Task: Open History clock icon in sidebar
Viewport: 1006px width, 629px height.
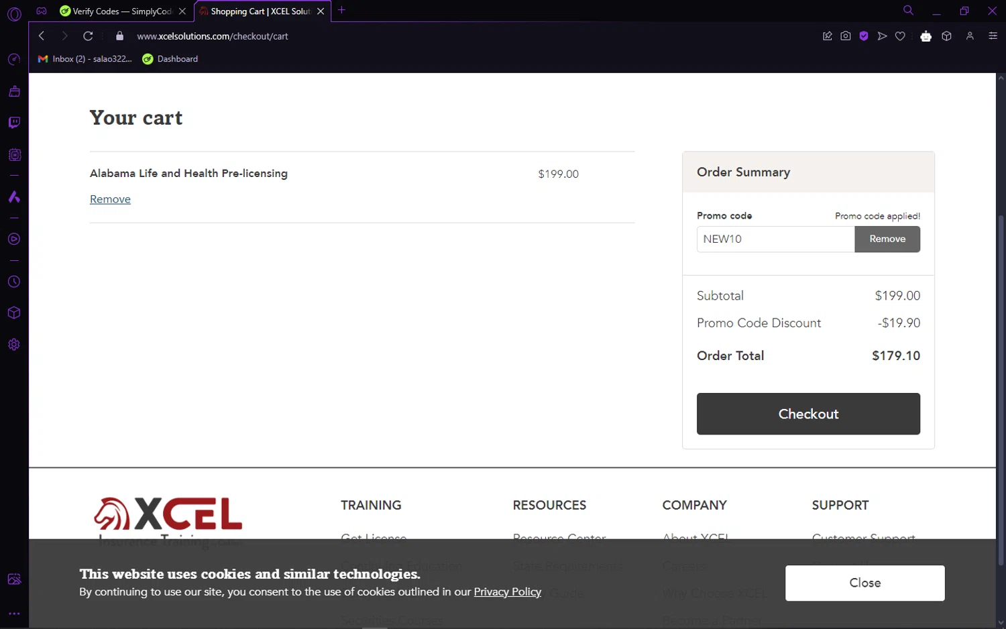Action: click(x=14, y=282)
